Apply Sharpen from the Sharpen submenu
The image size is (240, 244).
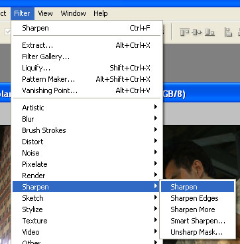[198, 187]
